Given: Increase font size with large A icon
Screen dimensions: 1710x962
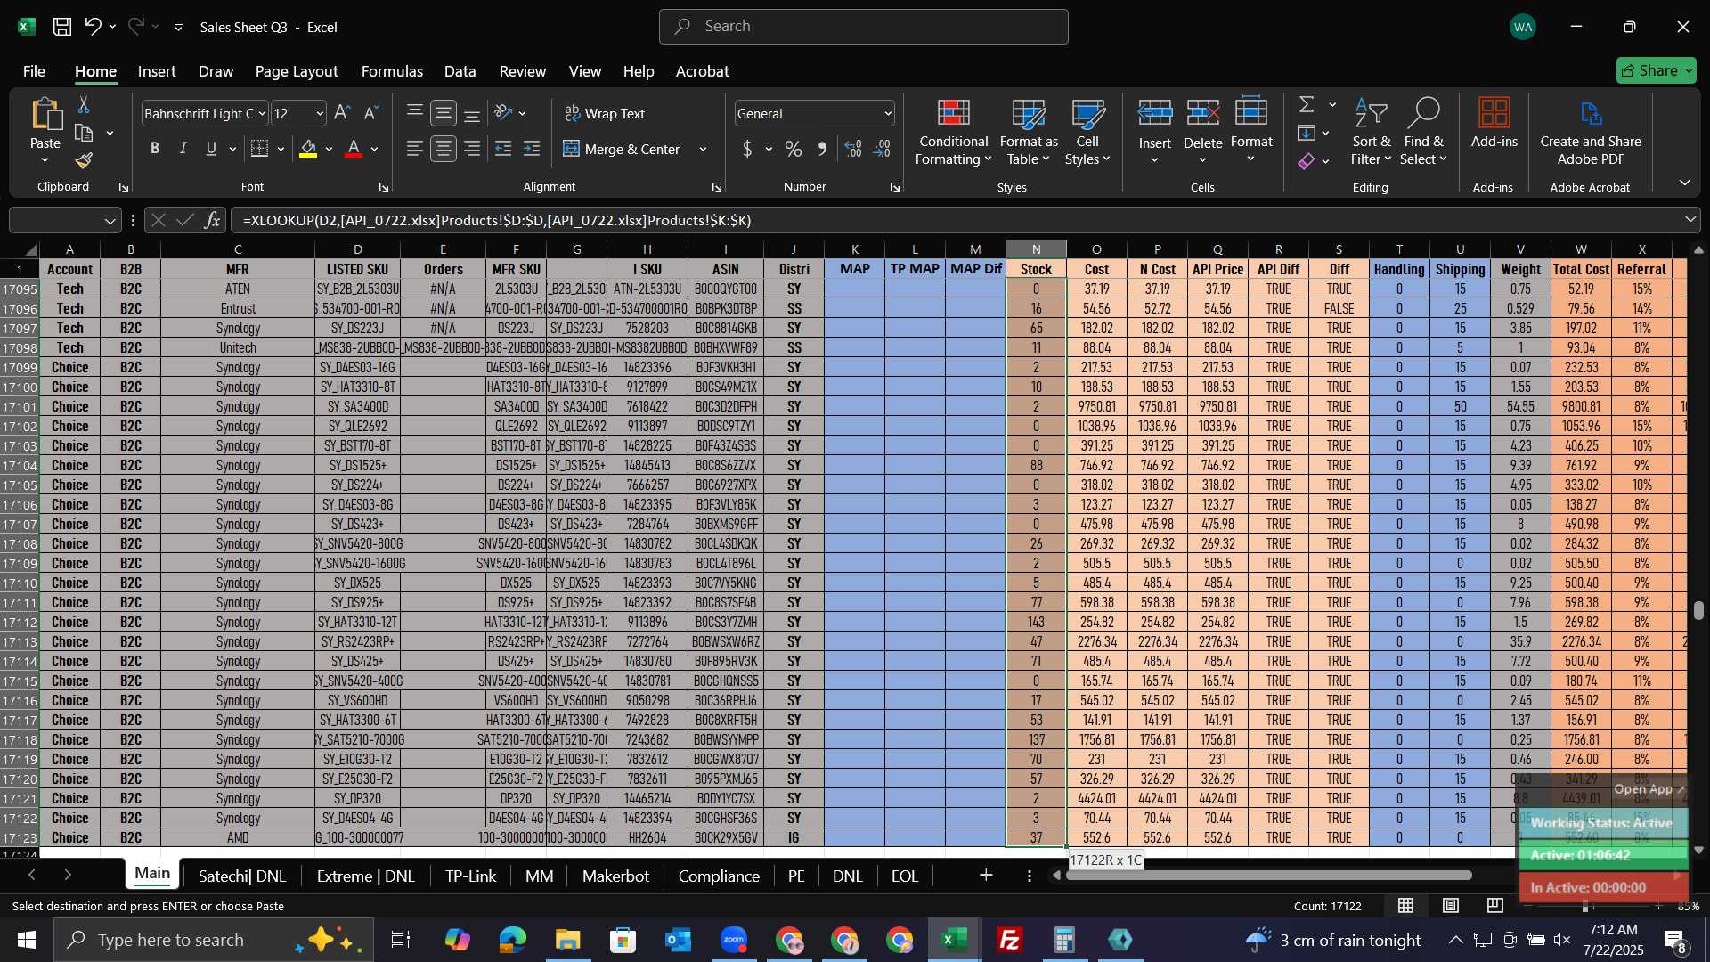Looking at the screenshot, I should click(342, 112).
